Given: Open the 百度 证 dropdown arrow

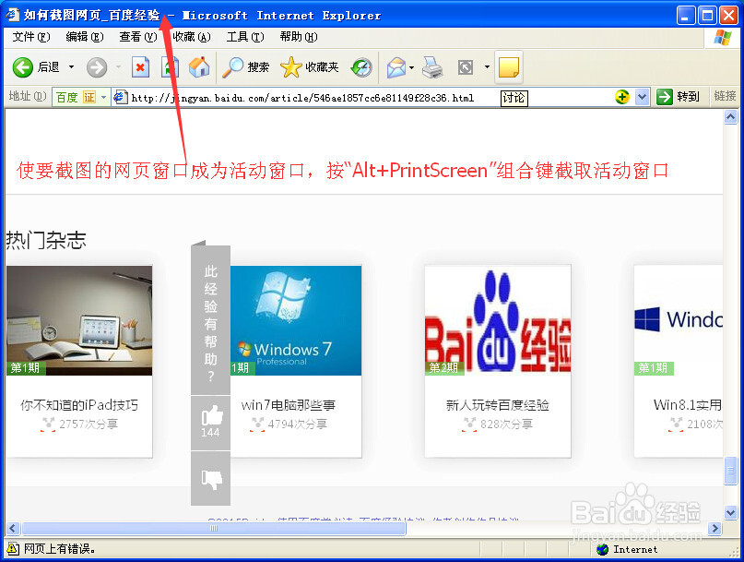Looking at the screenshot, I should coord(104,97).
